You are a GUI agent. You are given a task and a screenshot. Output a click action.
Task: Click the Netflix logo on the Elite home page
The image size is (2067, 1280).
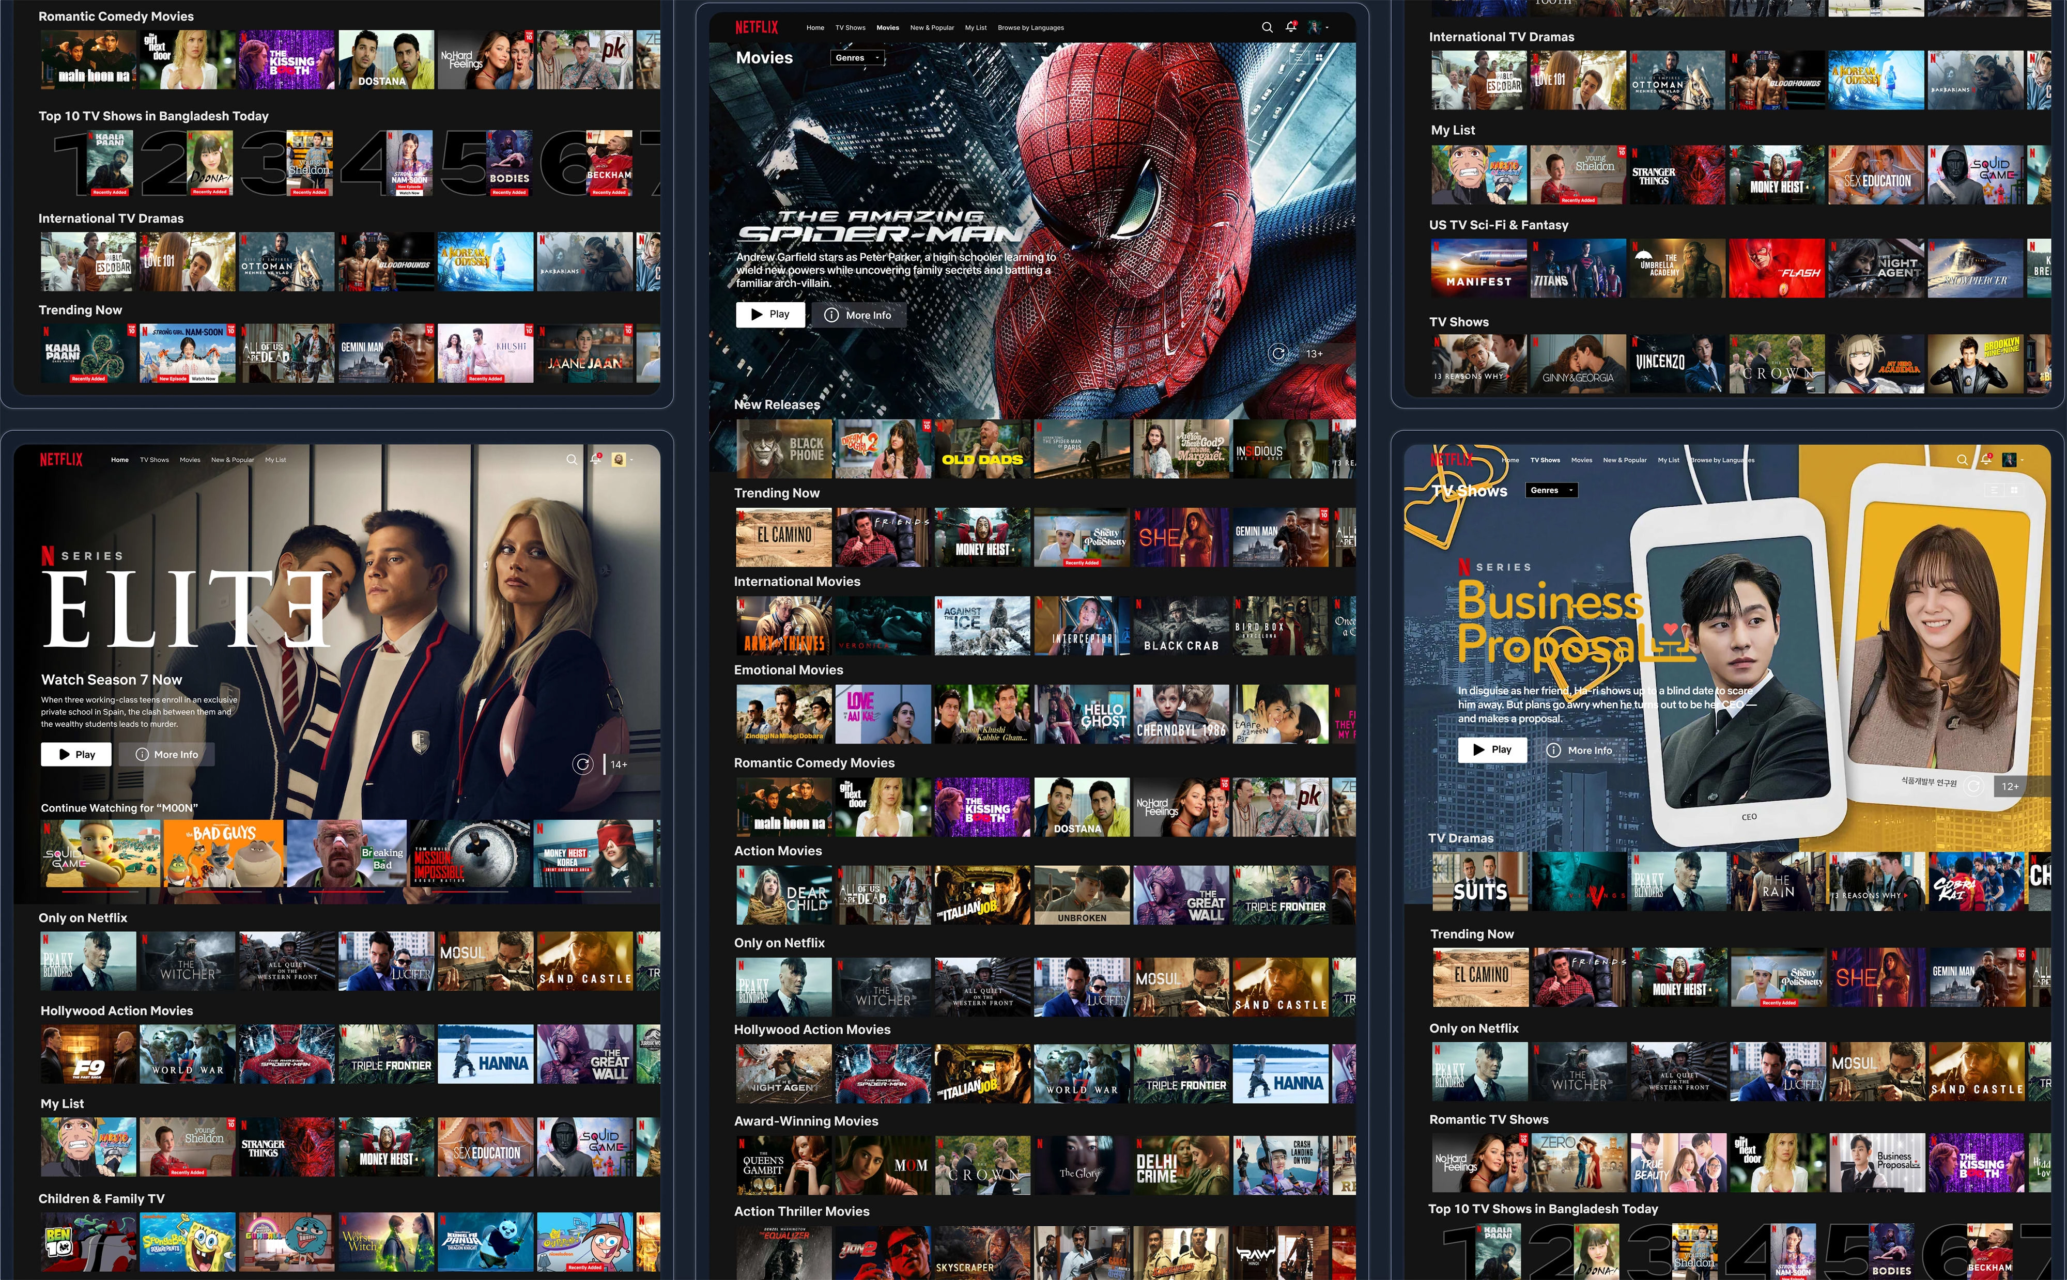61,460
